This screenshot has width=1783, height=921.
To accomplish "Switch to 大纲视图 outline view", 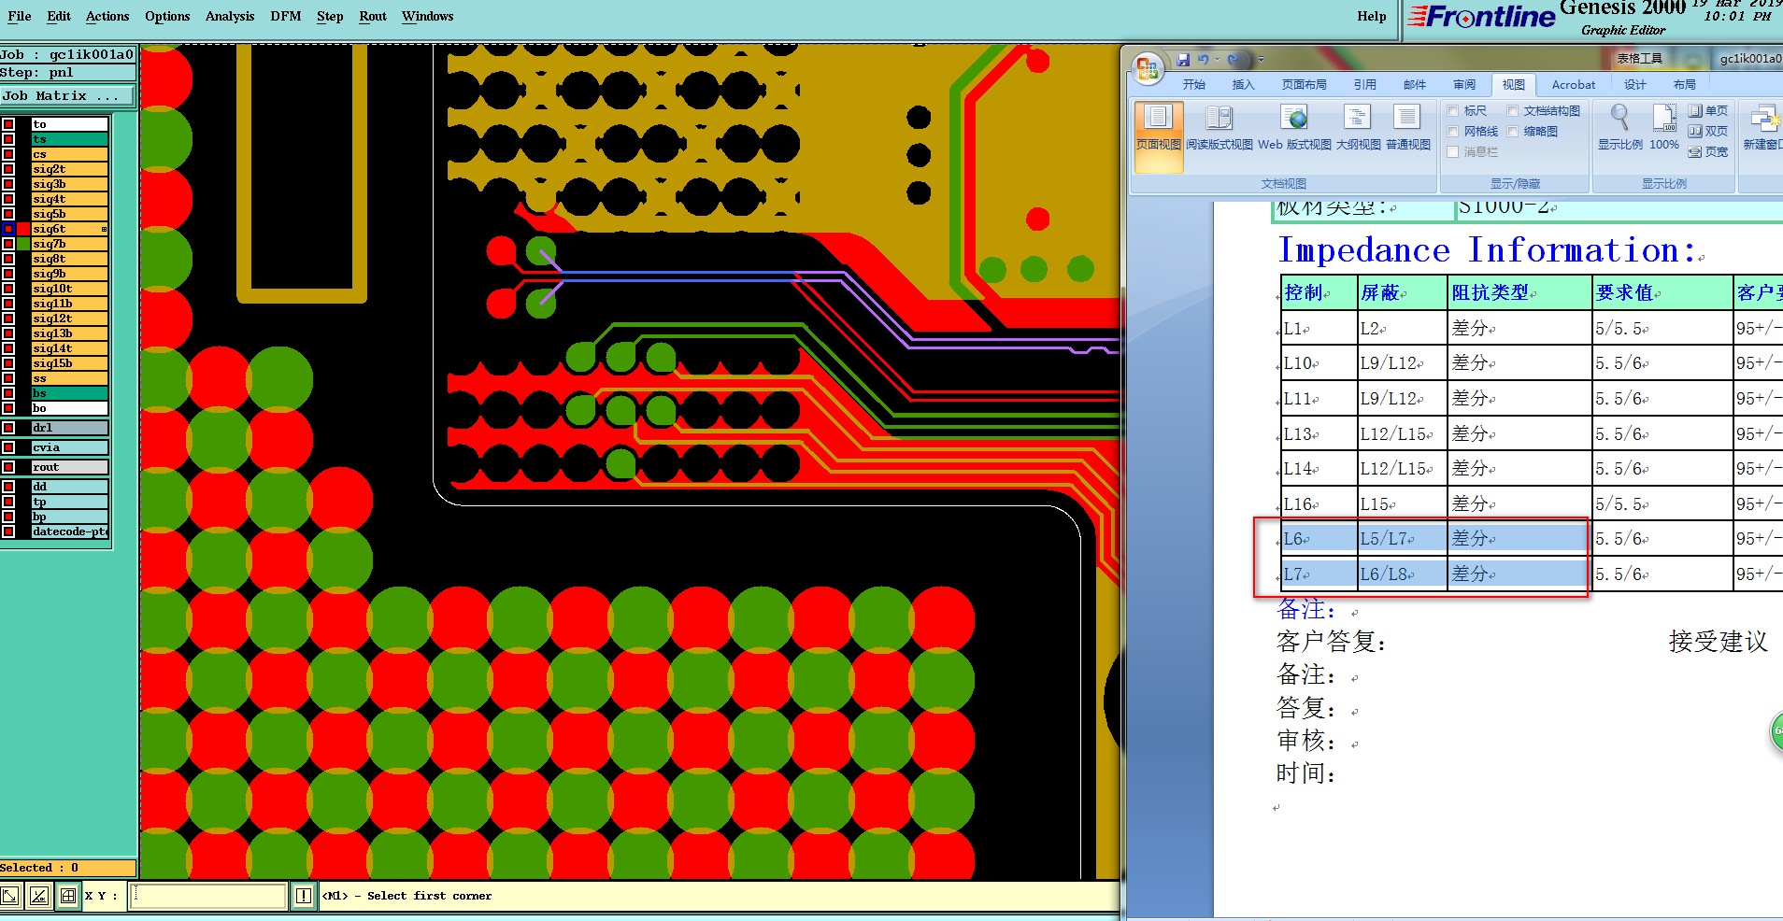I will click(x=1358, y=128).
